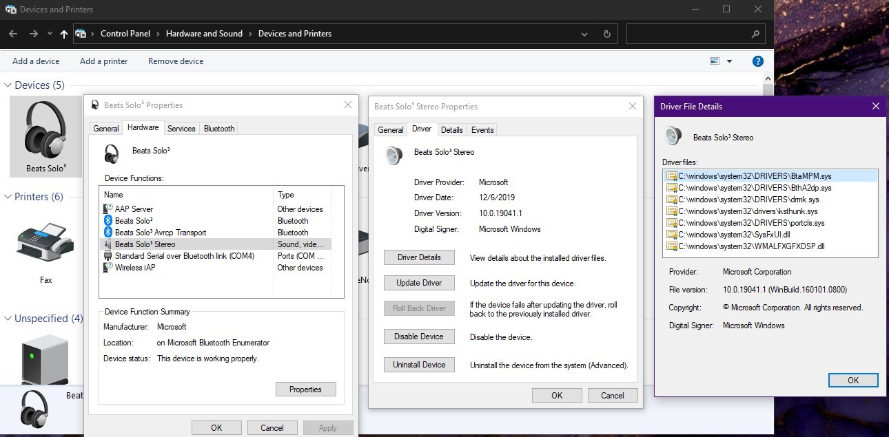889x437 pixels.
Task: Click the search box in Devices and Printers
Action: pyautogui.click(x=696, y=34)
